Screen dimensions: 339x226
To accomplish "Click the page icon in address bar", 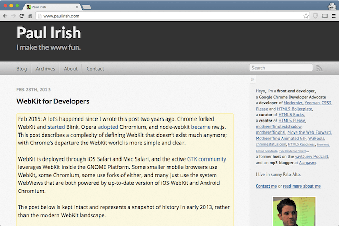I will (39, 16).
